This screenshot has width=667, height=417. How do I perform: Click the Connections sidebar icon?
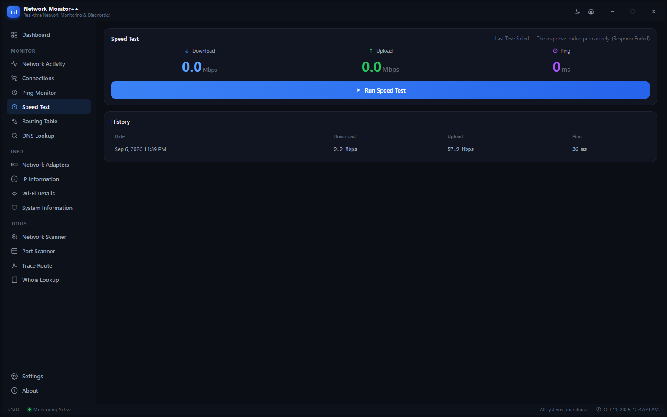point(14,78)
